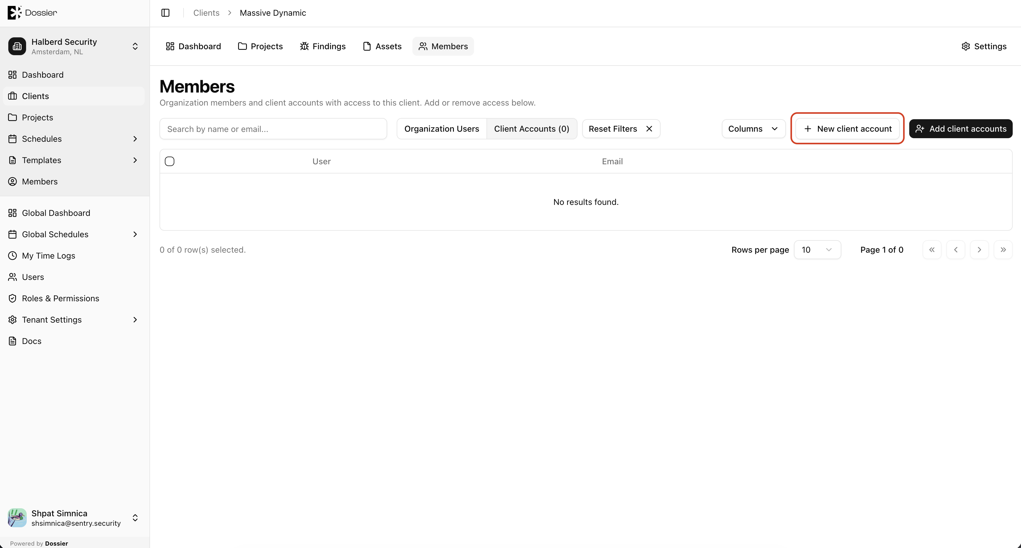Reset Filters with the X button
Viewport: 1021px width, 548px height.
pos(621,129)
